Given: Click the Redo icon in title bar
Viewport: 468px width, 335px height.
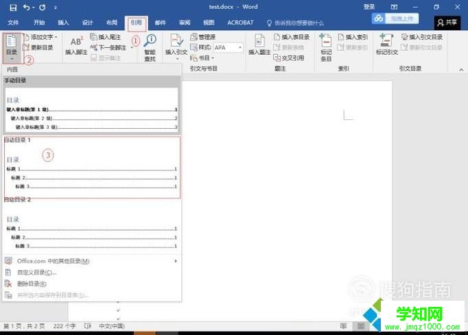Looking at the screenshot, I should coord(43,8).
